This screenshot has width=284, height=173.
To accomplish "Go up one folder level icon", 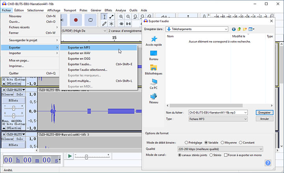I will tap(239, 29).
